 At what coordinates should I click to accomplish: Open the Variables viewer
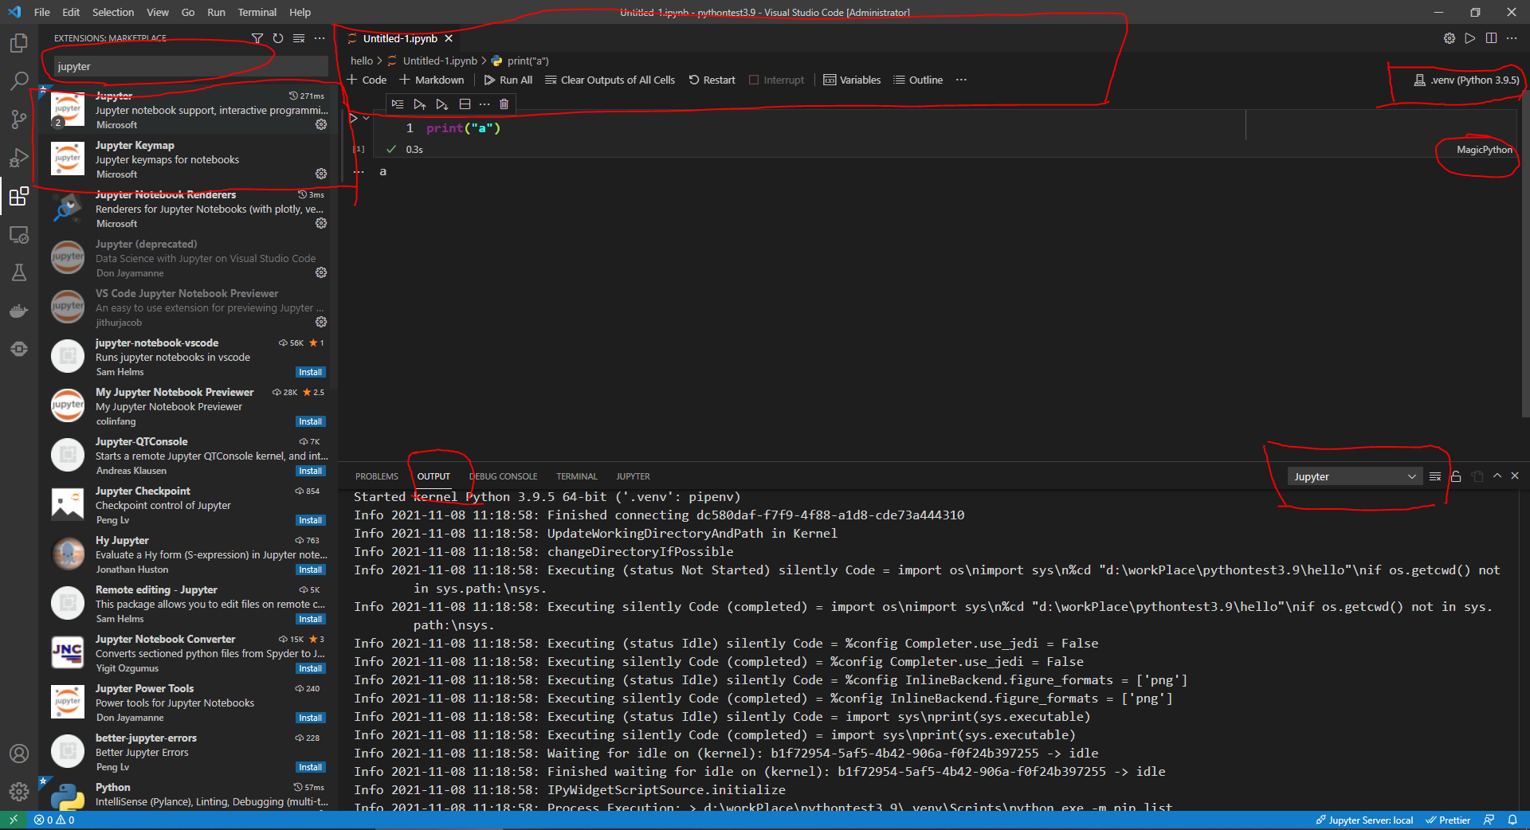click(x=852, y=80)
